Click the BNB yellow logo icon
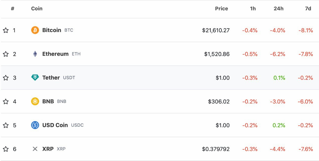 tap(35, 101)
